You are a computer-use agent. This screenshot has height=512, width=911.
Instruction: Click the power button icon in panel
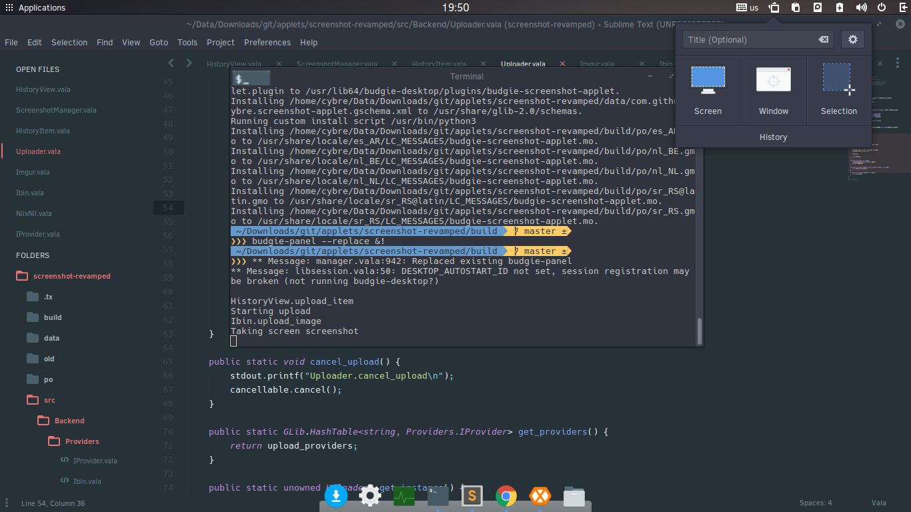882,8
